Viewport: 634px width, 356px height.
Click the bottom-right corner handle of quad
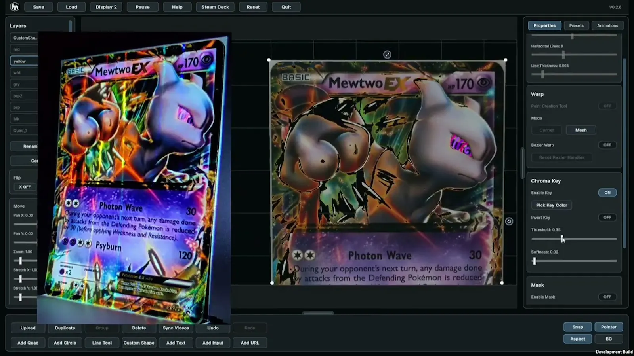[502, 283]
